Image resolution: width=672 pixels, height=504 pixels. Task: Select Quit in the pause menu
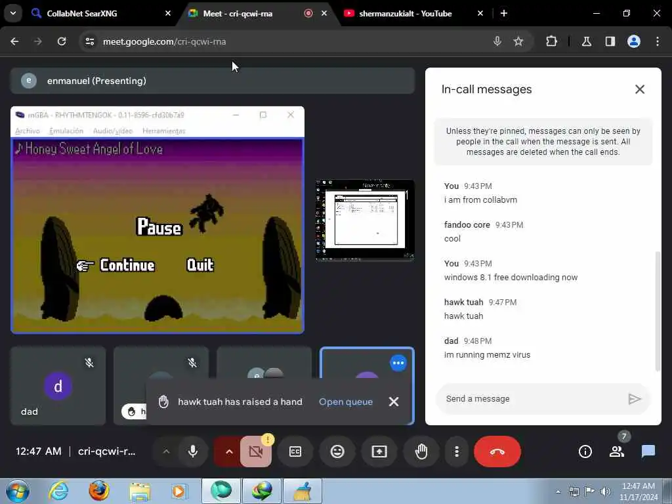200,265
